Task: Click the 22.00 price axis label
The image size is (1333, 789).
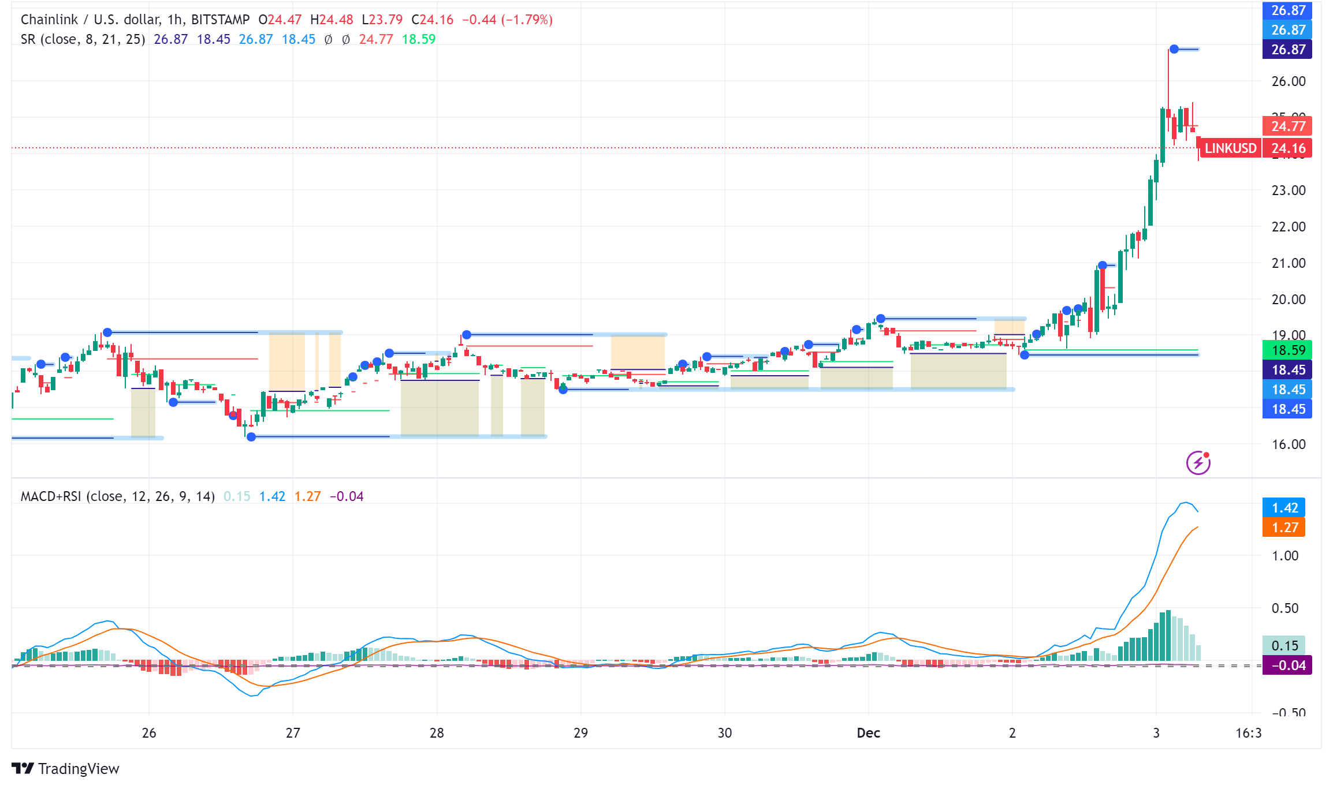Action: coord(1288,227)
